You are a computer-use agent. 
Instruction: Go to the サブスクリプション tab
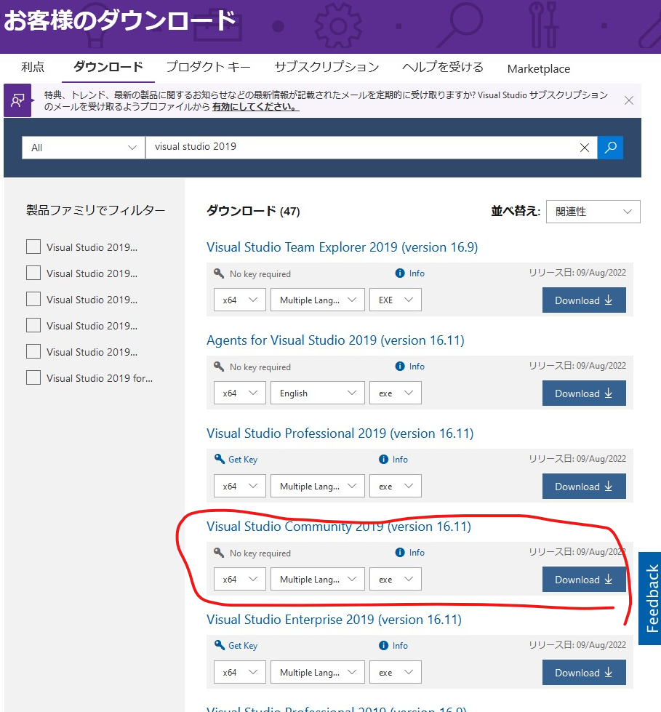pos(327,67)
